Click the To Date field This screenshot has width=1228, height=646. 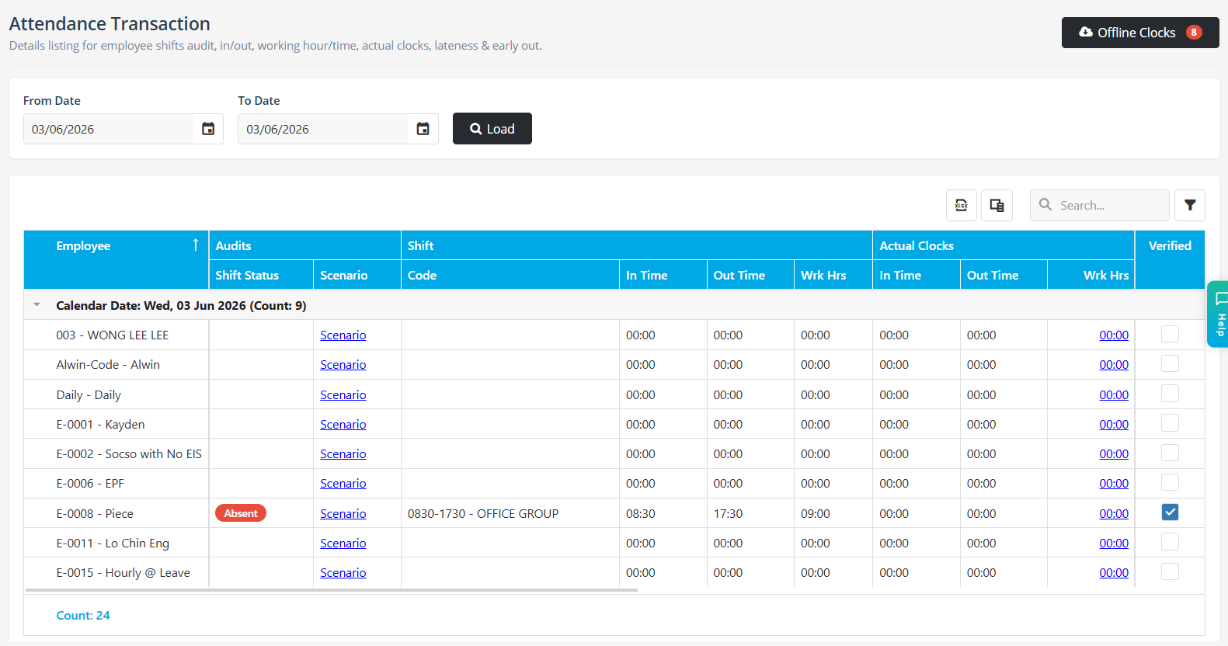[x=323, y=129]
